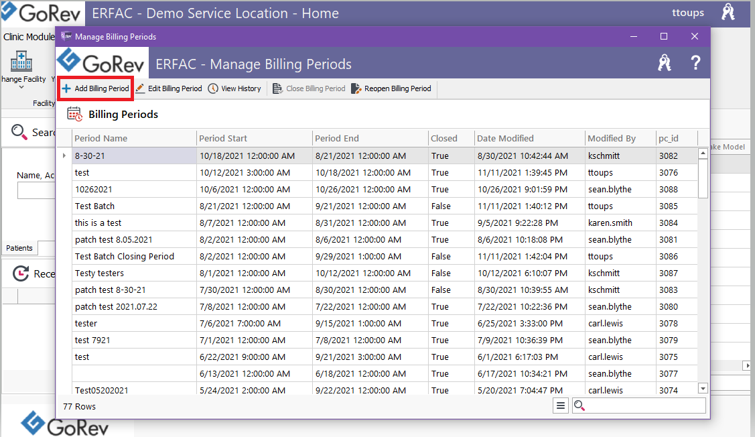Select the 'tester' row
This screenshot has width=755, height=437.
coord(378,323)
